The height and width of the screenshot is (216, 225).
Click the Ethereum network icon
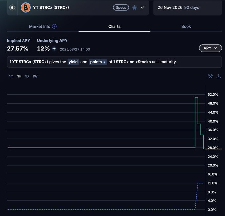point(12,8)
